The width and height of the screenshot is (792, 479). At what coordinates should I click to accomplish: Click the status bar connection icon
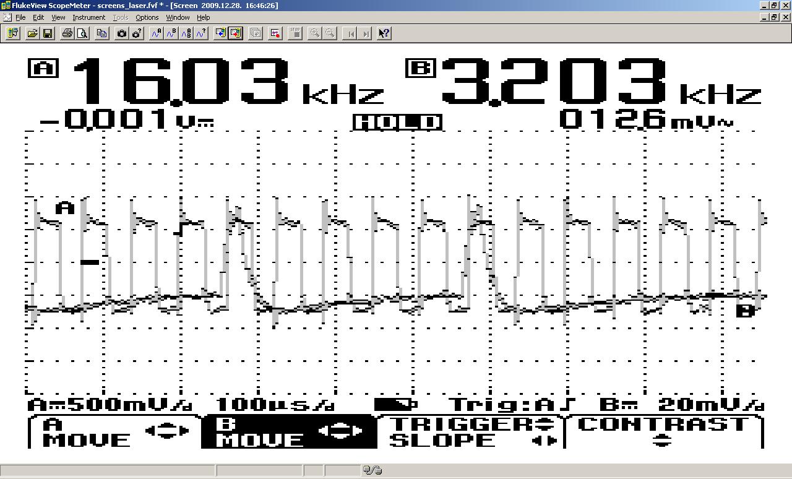coord(372,471)
